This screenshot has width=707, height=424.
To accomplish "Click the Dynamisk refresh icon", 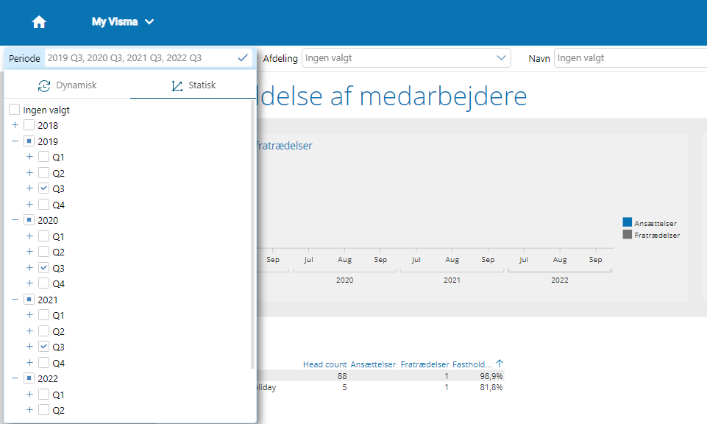I will coord(44,85).
